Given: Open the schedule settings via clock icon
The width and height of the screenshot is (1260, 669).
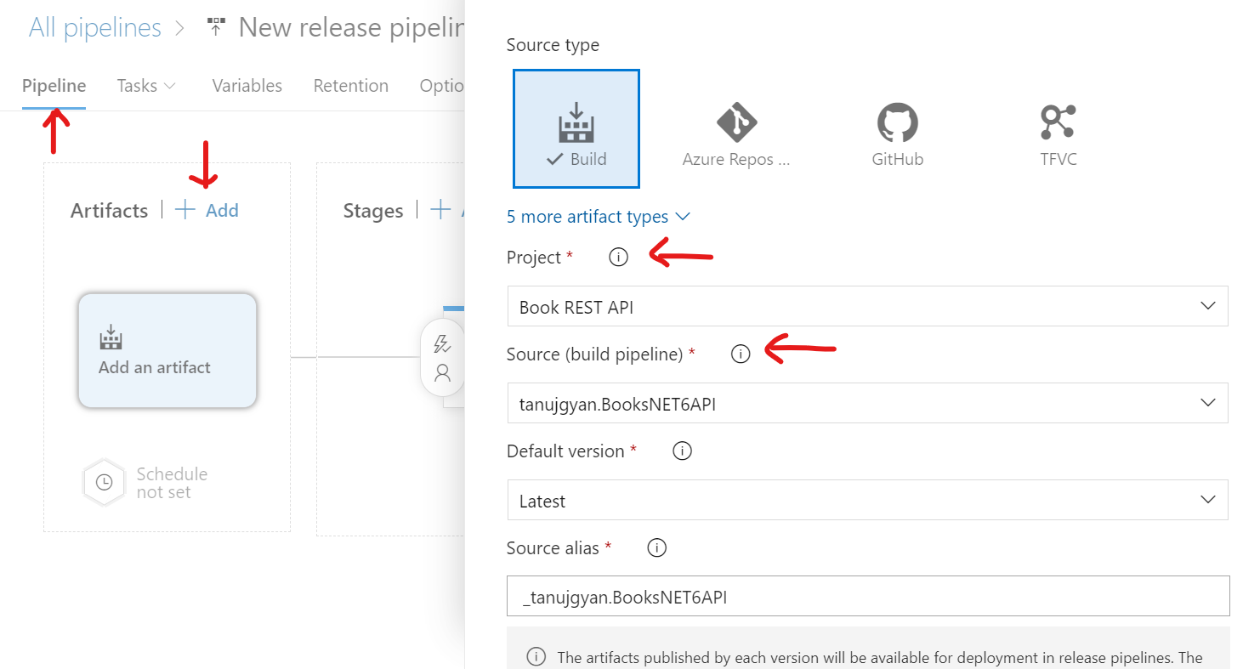Looking at the screenshot, I should pyautogui.click(x=104, y=482).
